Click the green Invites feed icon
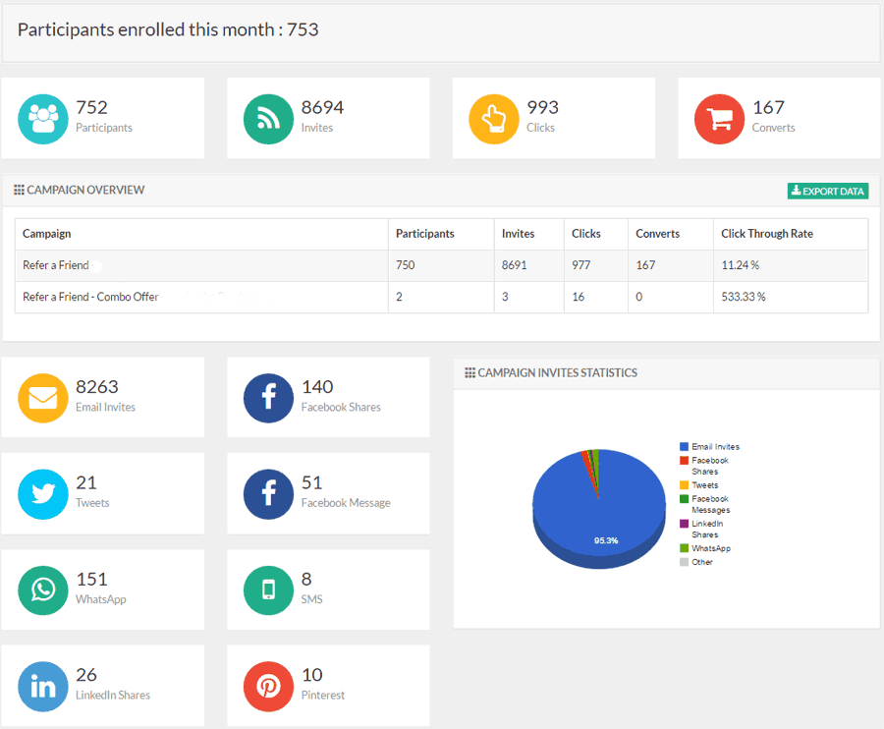This screenshot has width=884, height=729. (x=268, y=119)
